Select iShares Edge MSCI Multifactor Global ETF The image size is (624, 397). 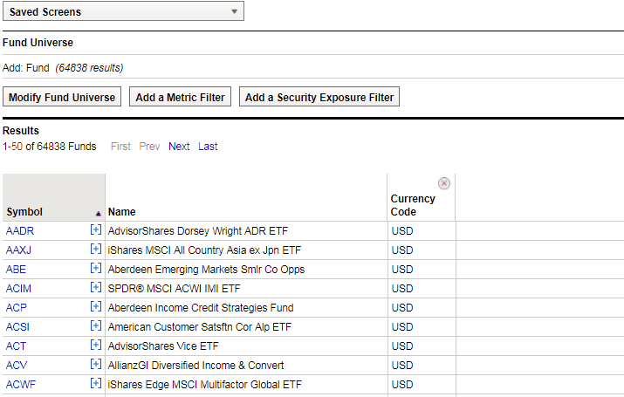point(204,385)
